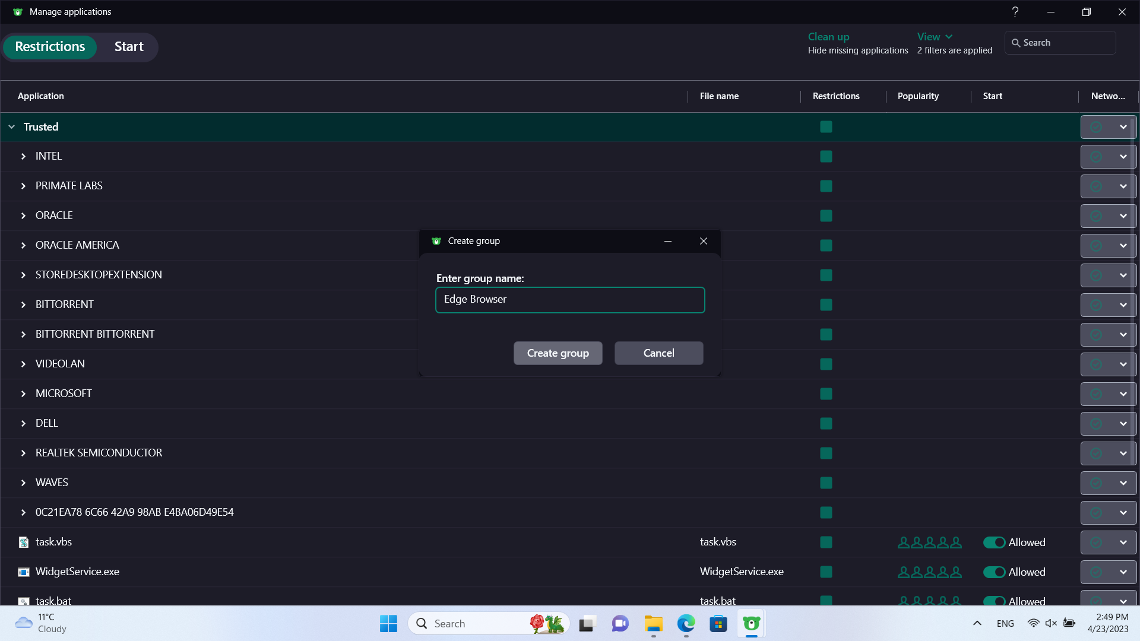Open File Explorer from the taskbar
Viewport: 1140px width, 641px height.
tap(653, 623)
